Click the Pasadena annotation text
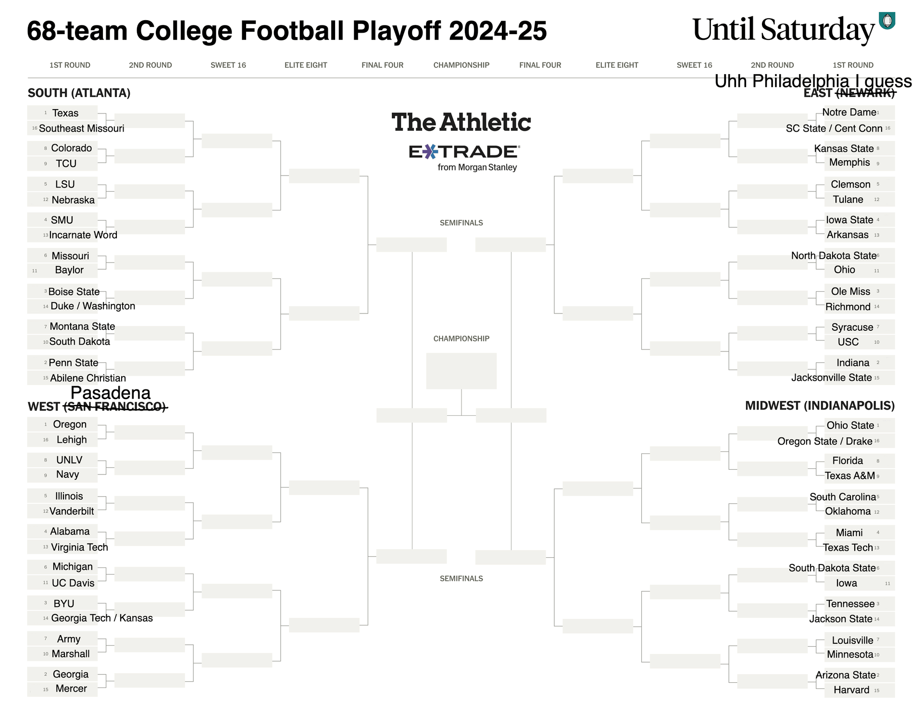This screenshot has width=923, height=713. coord(111,393)
